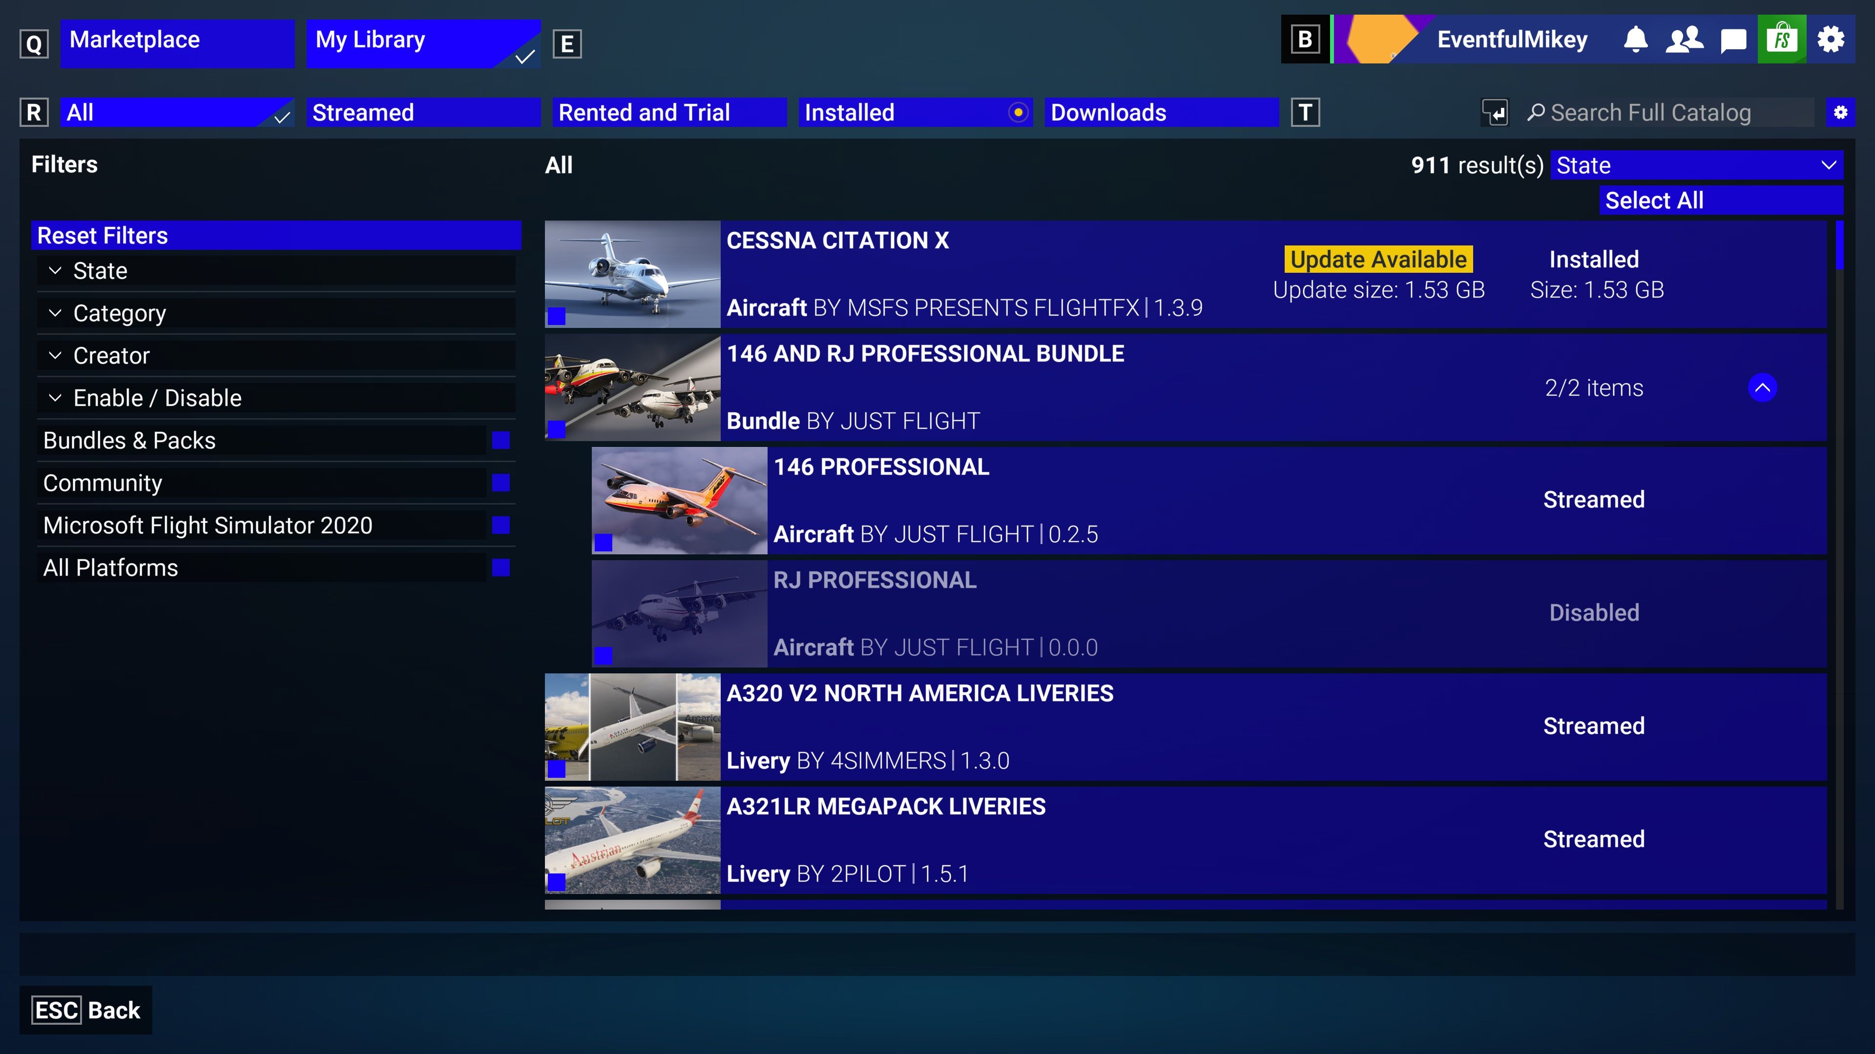Click the enter key icon beside search
This screenshot has width=1875, height=1054.
click(1495, 113)
